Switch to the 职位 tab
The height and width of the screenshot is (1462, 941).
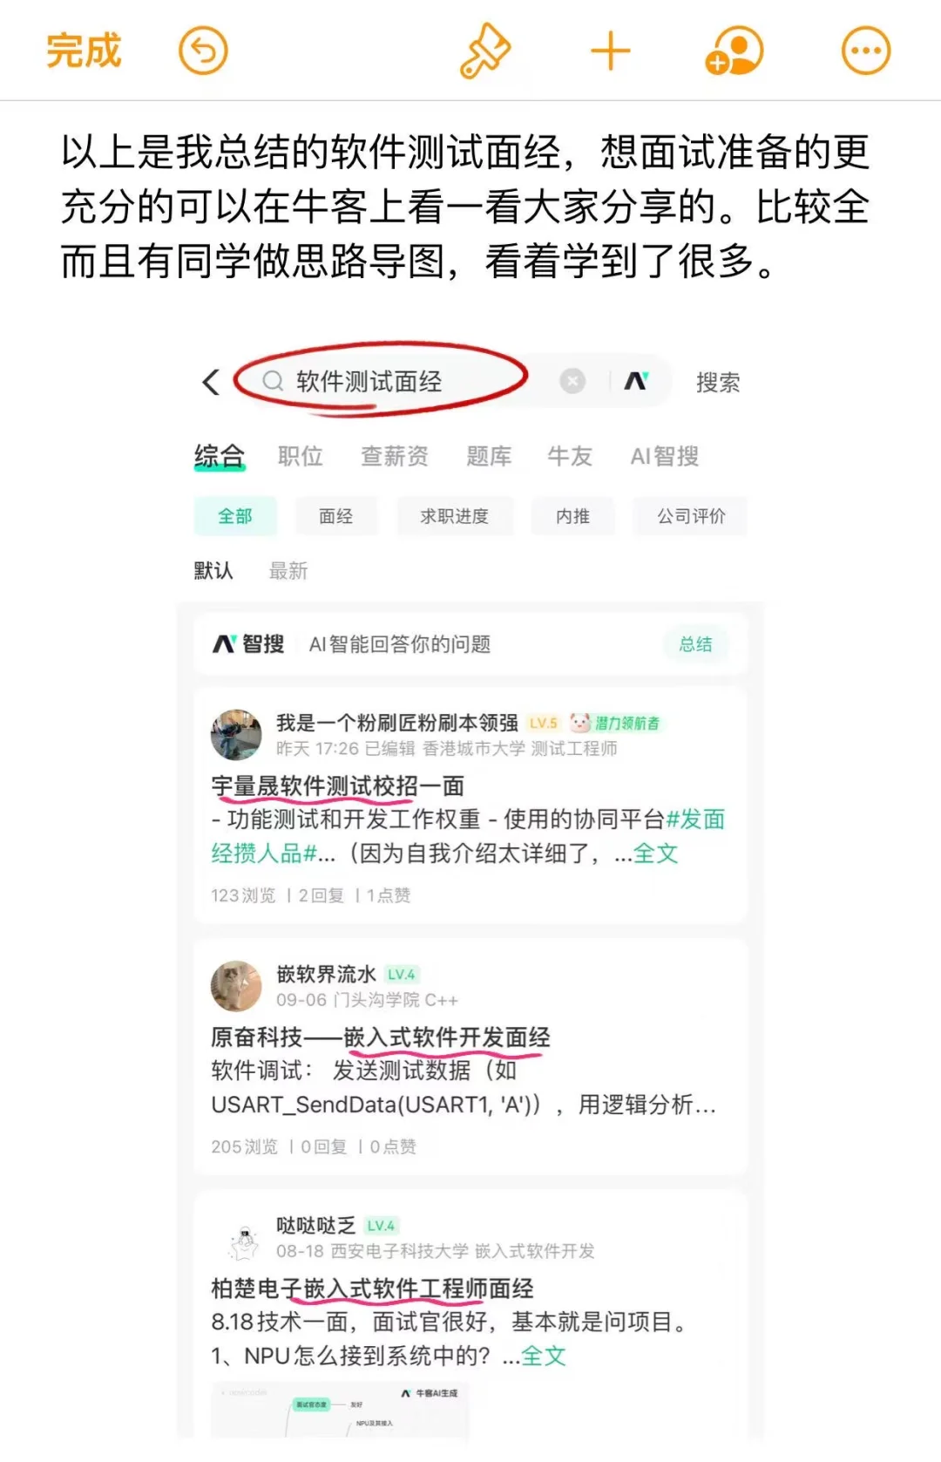pos(301,456)
